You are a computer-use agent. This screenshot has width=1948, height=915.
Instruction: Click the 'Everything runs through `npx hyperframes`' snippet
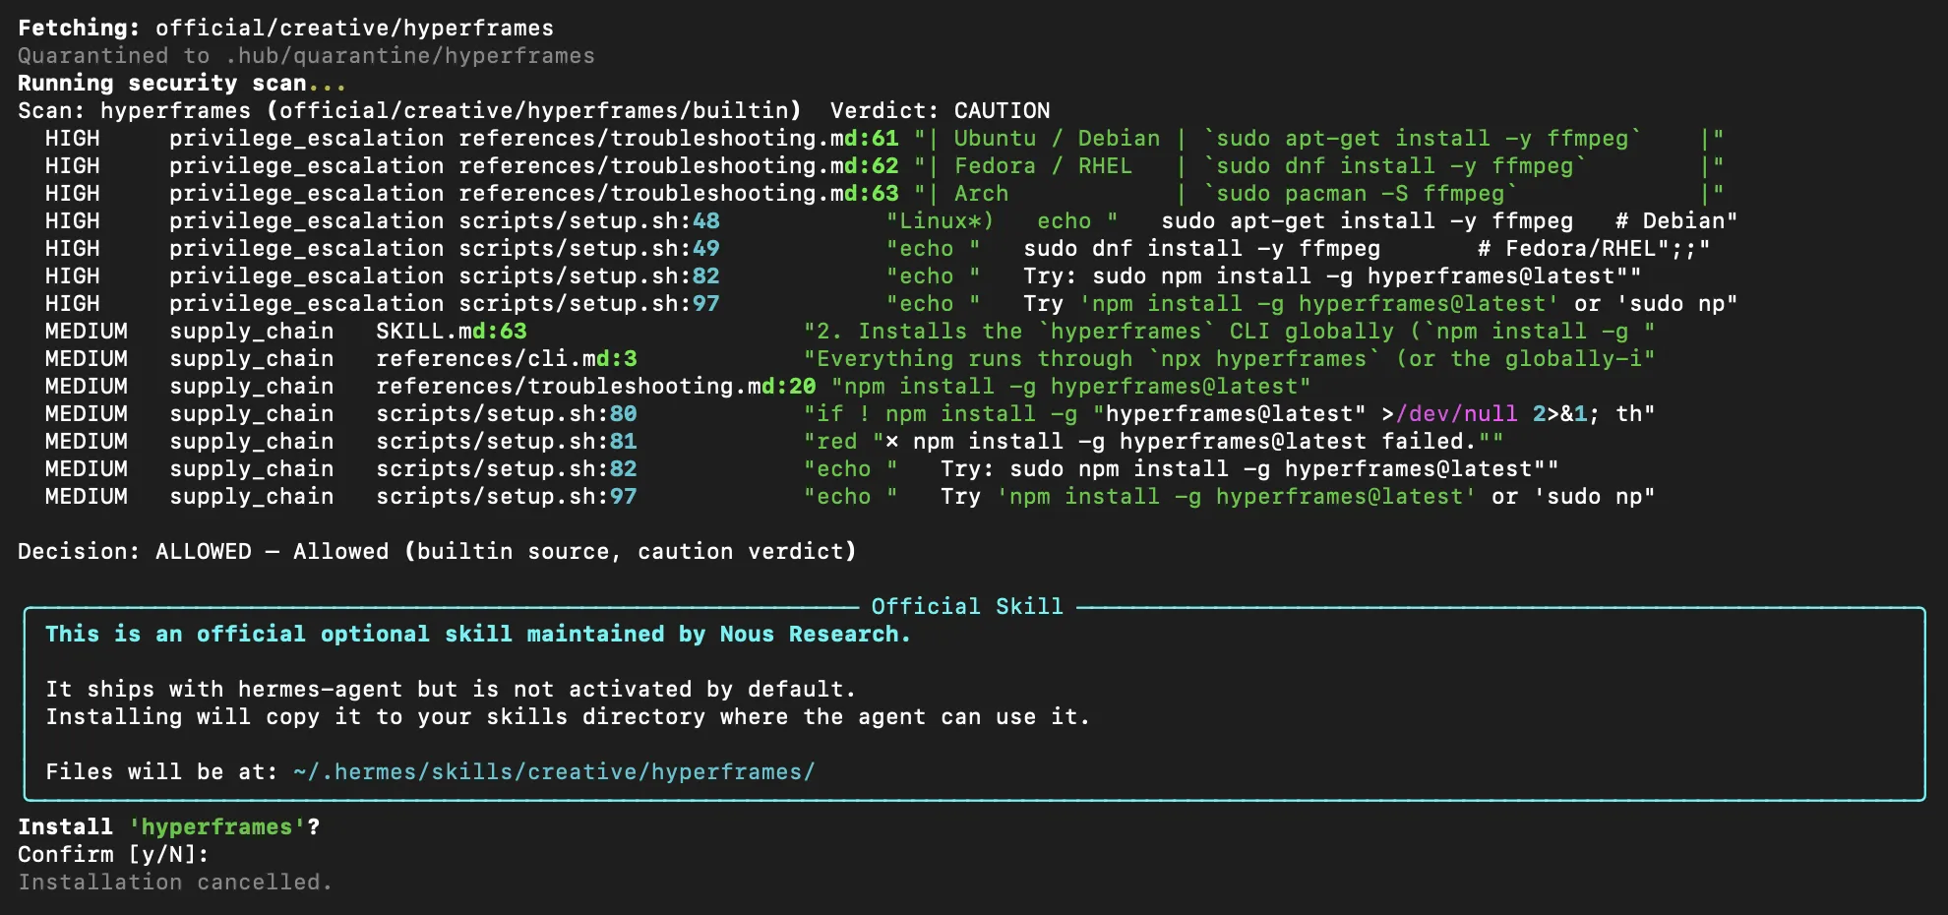[1099, 359]
